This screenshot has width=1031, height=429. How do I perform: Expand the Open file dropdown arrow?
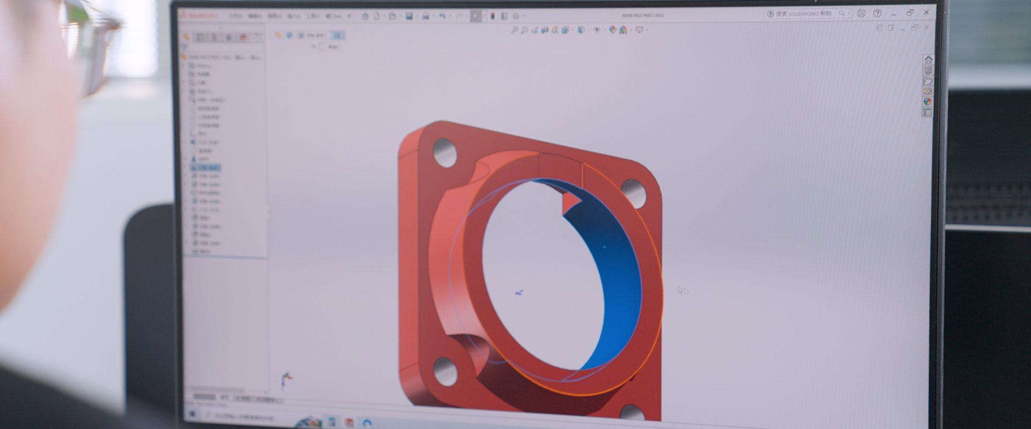tap(401, 16)
